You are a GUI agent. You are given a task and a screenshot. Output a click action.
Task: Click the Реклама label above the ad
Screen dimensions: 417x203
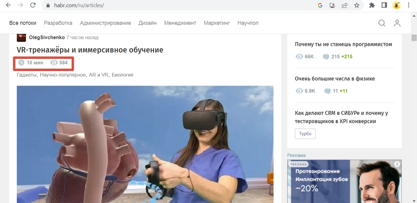point(296,155)
